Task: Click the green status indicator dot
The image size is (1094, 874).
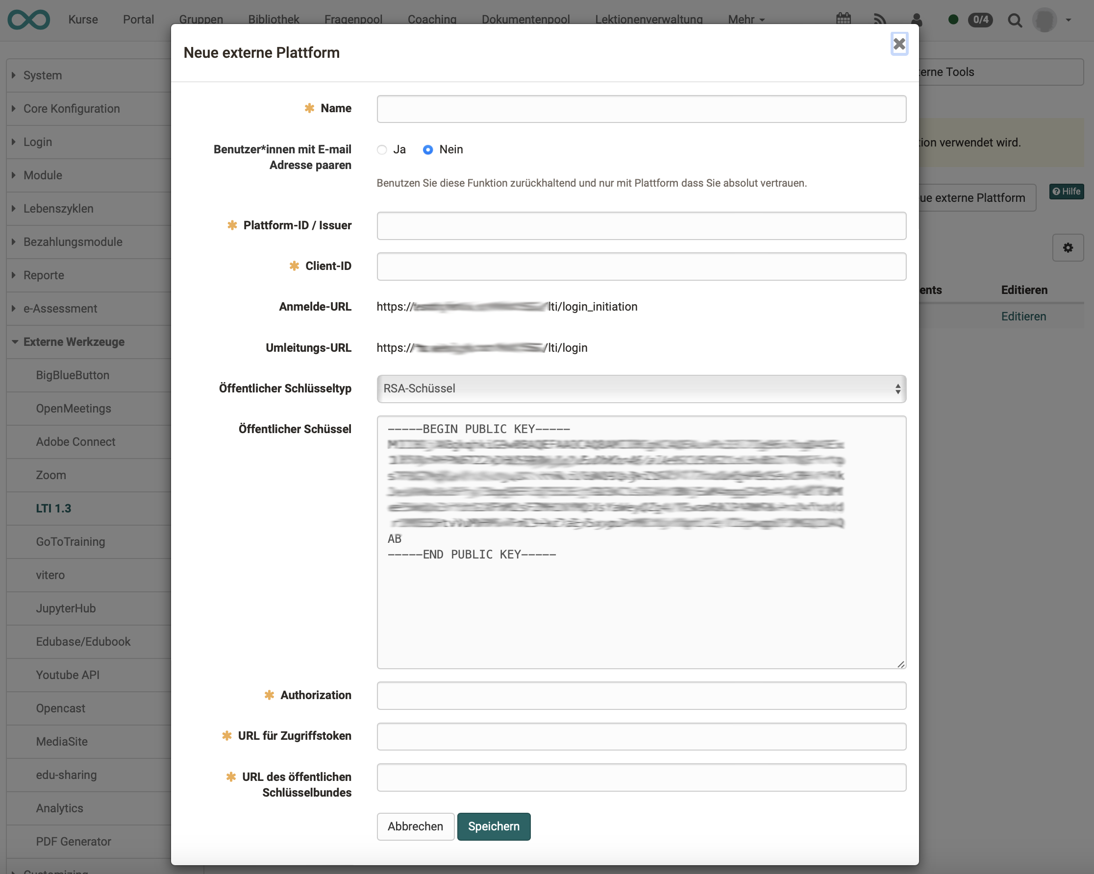Action: (x=952, y=19)
